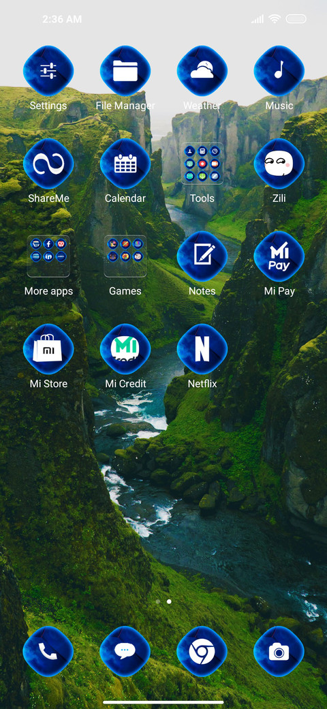Open the Weather app
This screenshot has height=709, width=327.
(202, 71)
